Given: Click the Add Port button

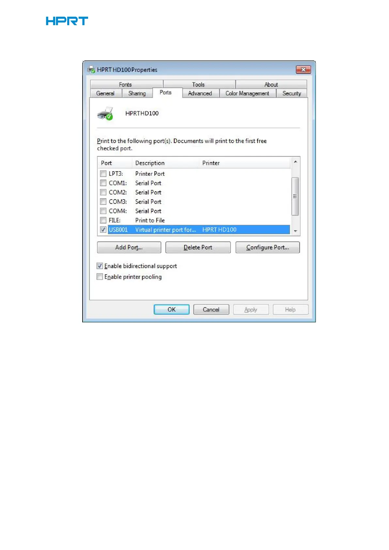Looking at the screenshot, I should (x=129, y=247).
